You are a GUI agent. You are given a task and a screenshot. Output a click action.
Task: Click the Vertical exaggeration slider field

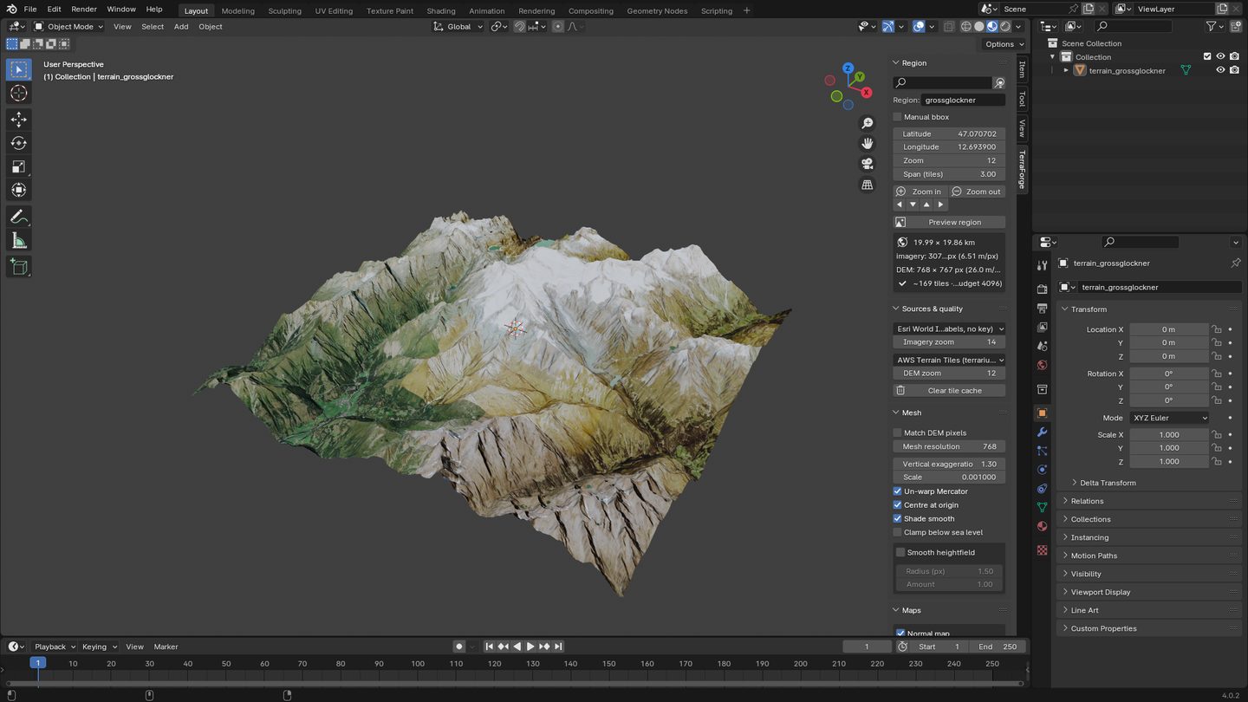949,464
